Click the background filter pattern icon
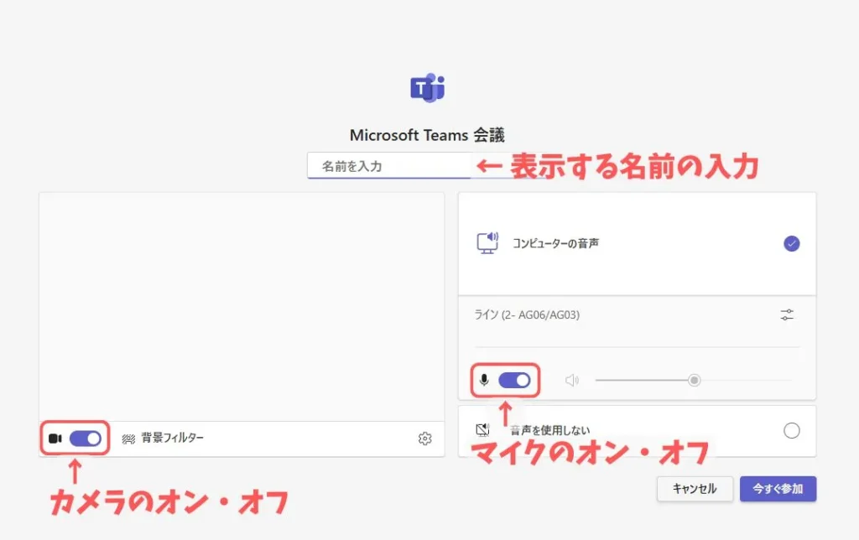The image size is (859, 540). [x=128, y=439]
